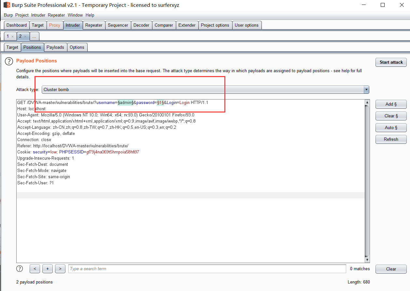Click the Sec-Fetch-User header line
This screenshot has width=410, height=291.
coord(35,183)
